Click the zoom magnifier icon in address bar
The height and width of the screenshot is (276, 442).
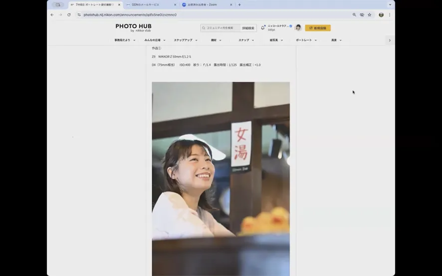[354, 15]
